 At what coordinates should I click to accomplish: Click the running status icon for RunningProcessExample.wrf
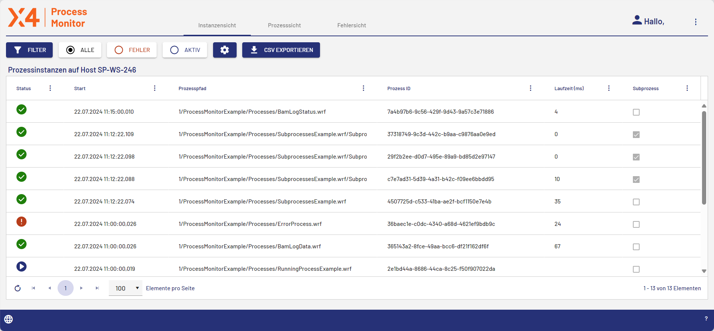click(22, 267)
